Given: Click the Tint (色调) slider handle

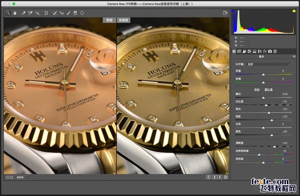Looking at the screenshot, I should [263, 82].
